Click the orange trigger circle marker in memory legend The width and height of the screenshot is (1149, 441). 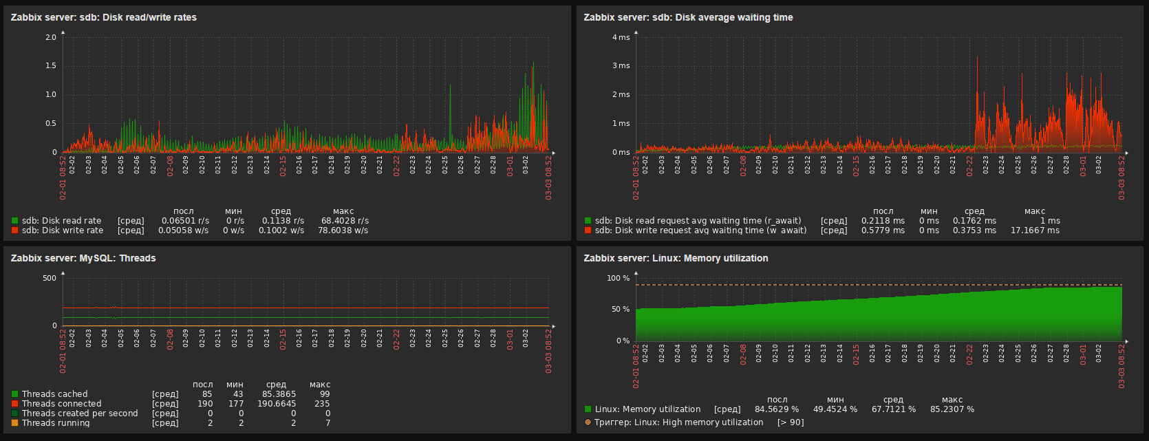[x=588, y=422]
